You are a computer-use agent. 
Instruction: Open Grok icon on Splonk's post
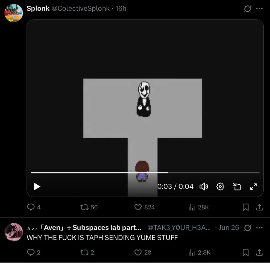click(247, 9)
